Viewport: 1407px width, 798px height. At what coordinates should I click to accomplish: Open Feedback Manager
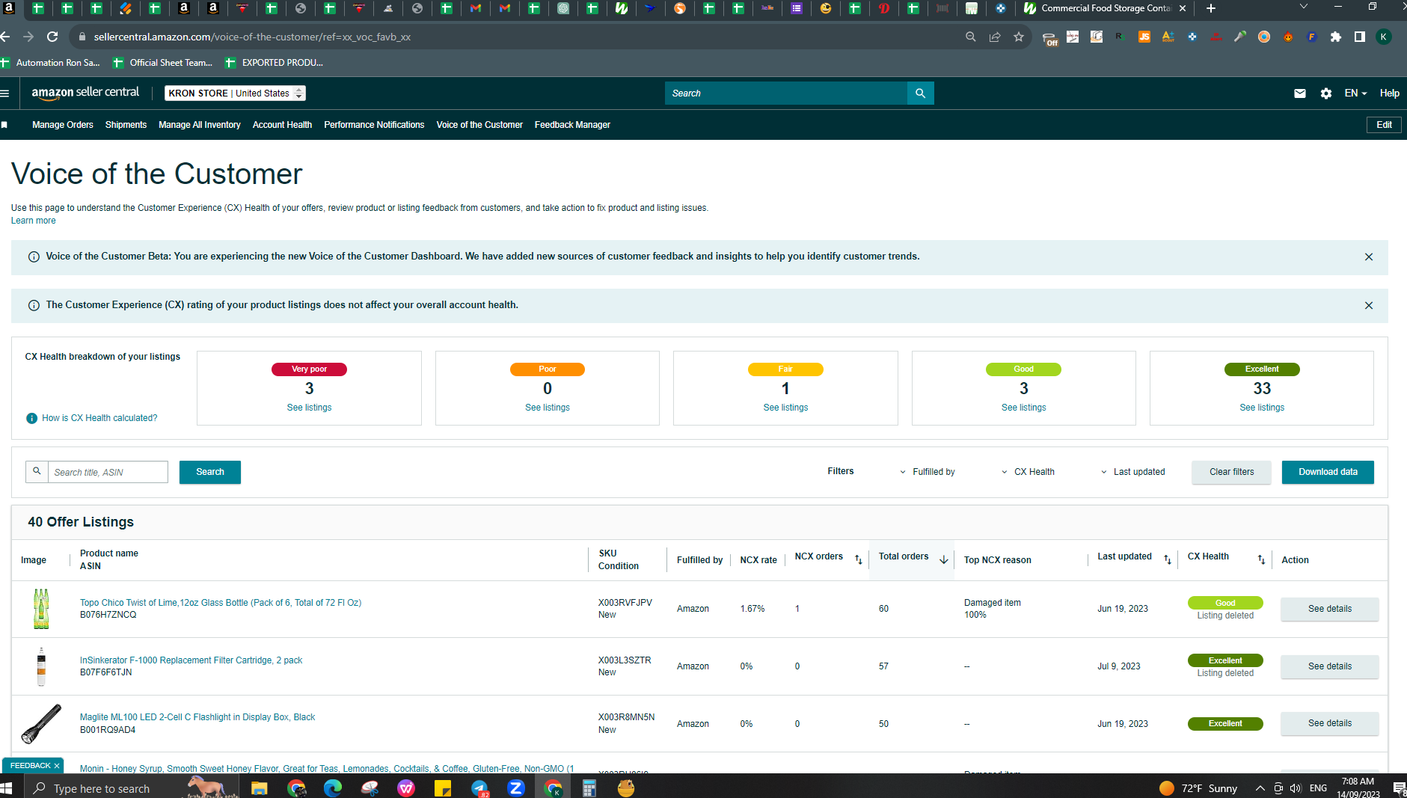coord(572,125)
